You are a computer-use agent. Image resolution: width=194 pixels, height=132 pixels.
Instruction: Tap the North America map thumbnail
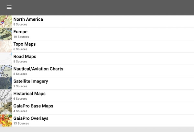pyautogui.click(x=6, y=21)
